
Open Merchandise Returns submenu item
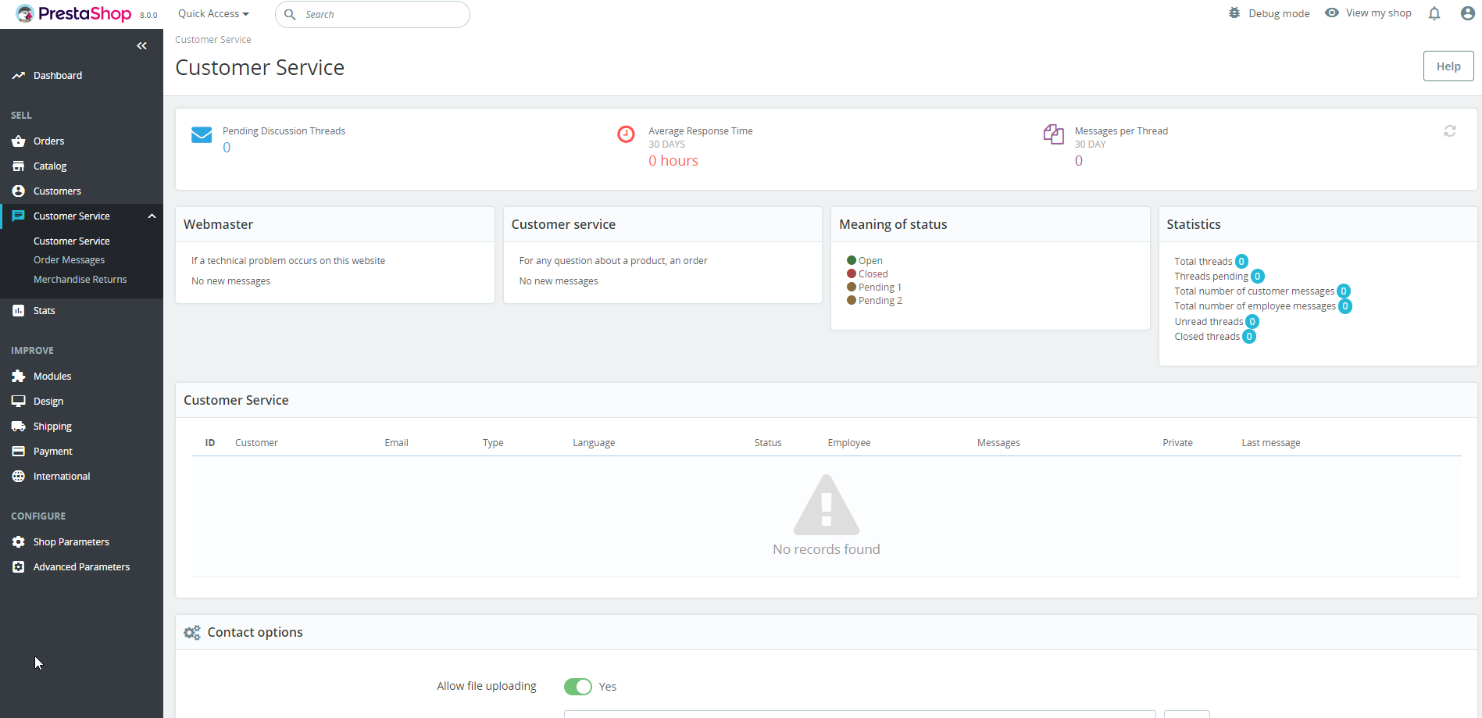80,280
